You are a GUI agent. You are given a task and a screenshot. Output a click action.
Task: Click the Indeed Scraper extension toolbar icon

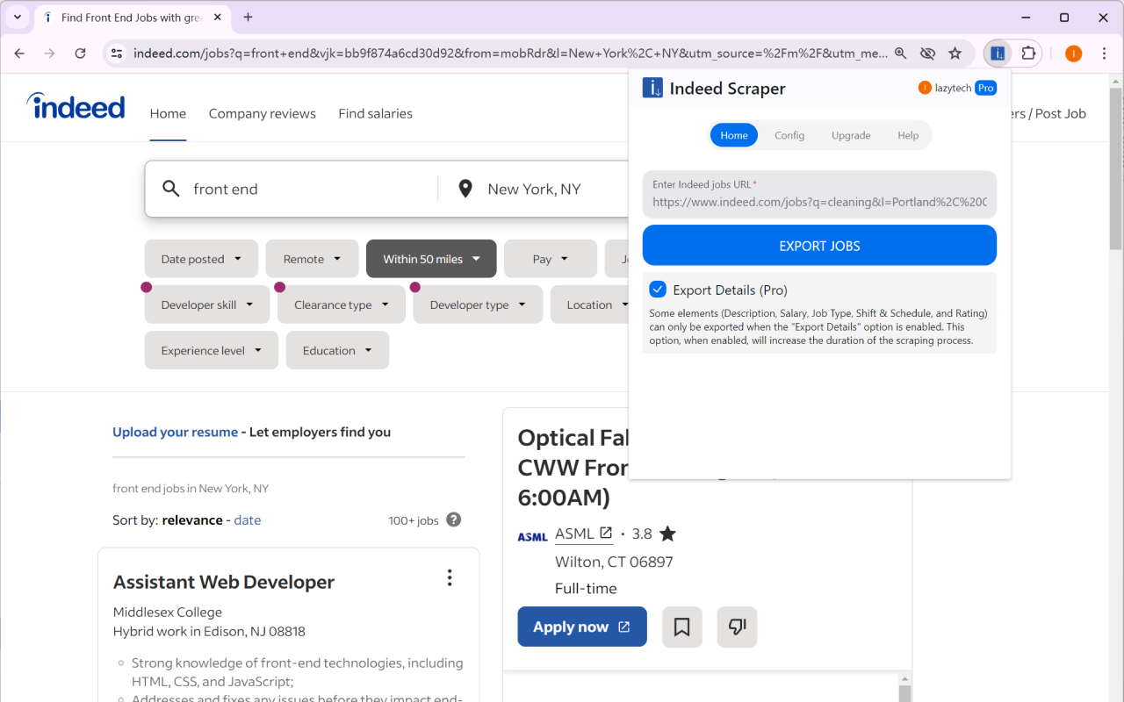pyautogui.click(x=998, y=54)
